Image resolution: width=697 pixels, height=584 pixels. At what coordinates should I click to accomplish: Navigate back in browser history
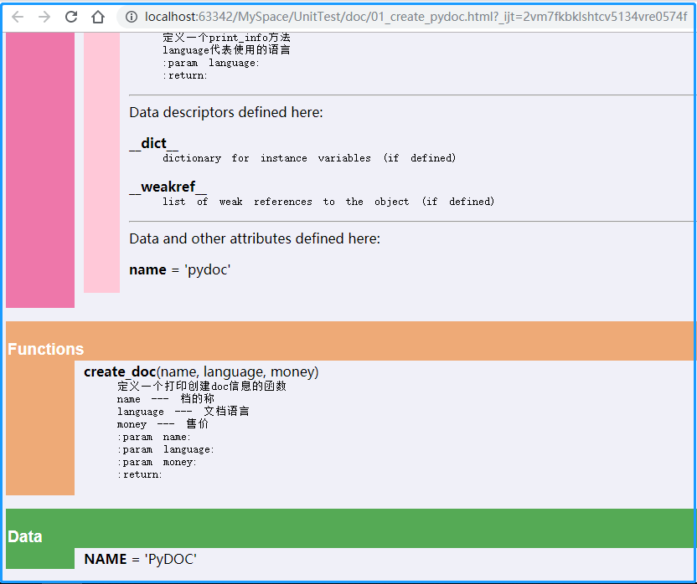18,16
